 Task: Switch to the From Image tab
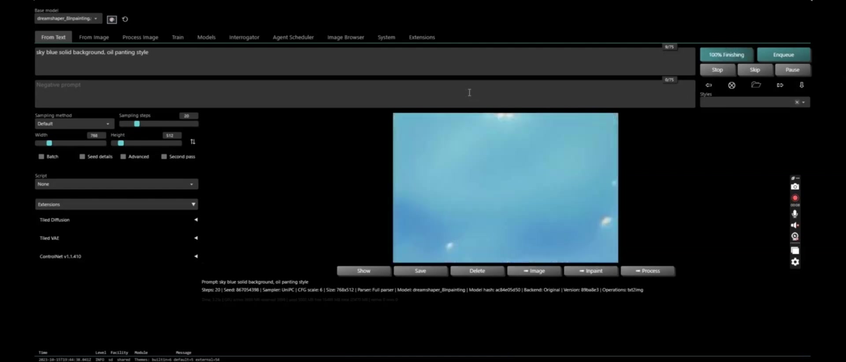tap(94, 37)
